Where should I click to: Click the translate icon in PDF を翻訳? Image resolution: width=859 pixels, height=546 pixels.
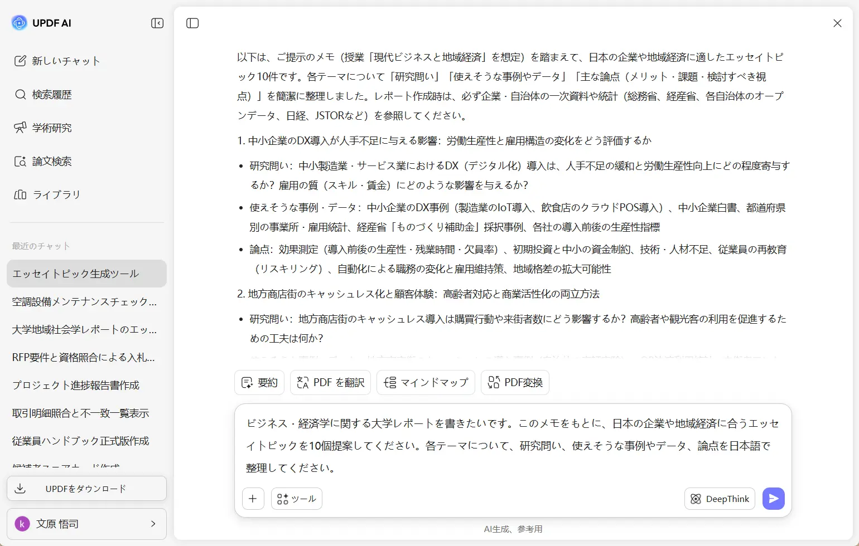coord(303,382)
